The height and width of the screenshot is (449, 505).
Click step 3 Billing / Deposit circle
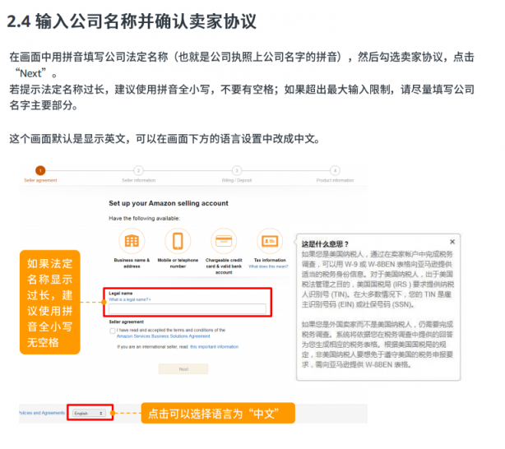pos(237,170)
